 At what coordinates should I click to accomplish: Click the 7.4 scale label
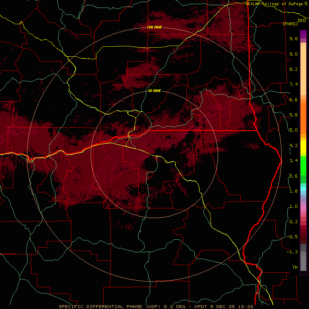[x=294, y=84]
